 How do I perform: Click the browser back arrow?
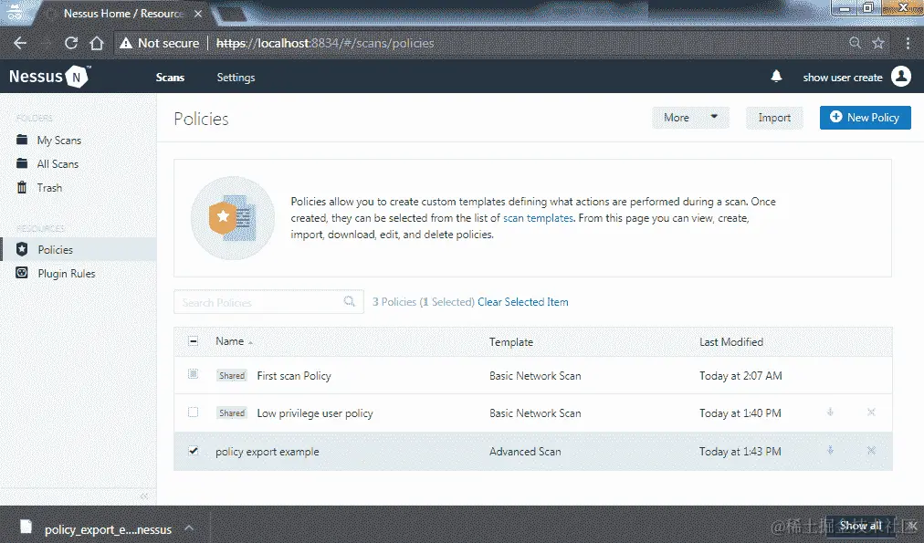20,43
